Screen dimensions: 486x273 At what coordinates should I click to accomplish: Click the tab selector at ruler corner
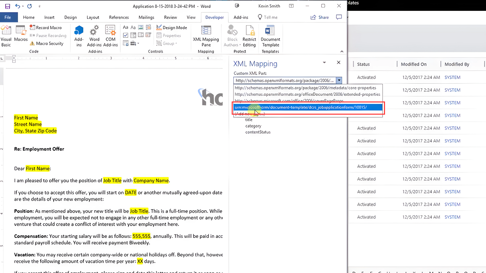tap(2, 58)
